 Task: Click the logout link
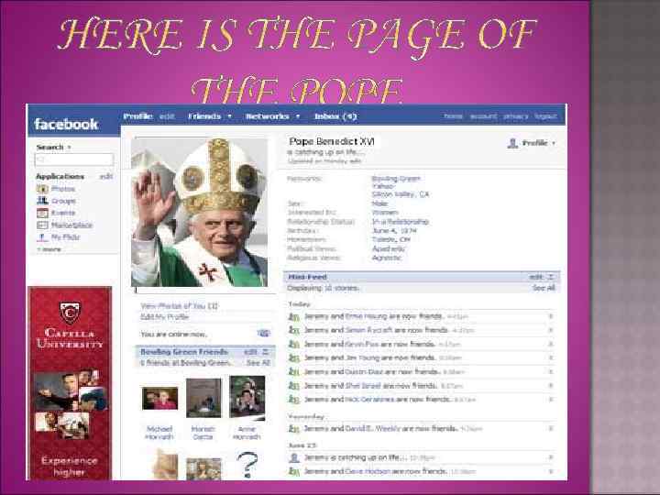tap(546, 116)
